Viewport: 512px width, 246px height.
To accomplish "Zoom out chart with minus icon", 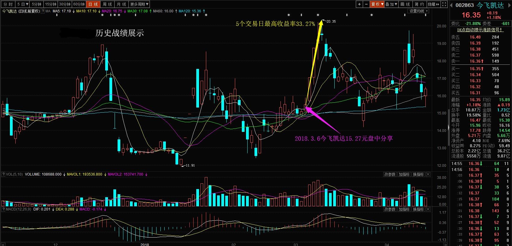I will 366,4.
